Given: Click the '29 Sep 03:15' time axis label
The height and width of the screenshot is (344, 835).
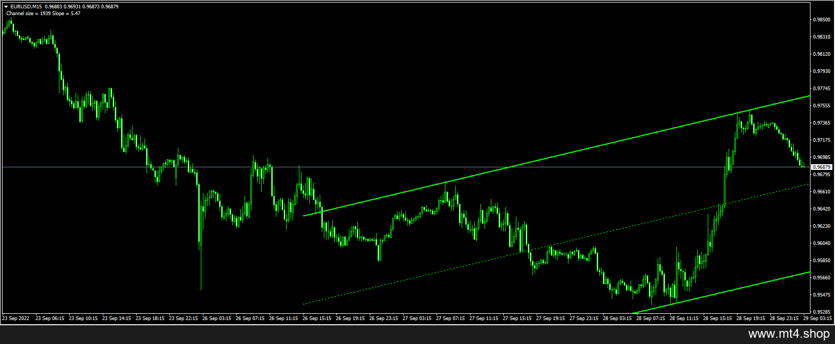Looking at the screenshot, I should tap(817, 318).
